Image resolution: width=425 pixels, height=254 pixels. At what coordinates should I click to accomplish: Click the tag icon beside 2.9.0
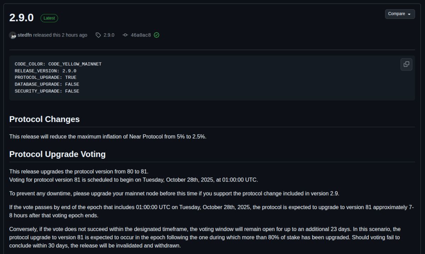[98, 35]
